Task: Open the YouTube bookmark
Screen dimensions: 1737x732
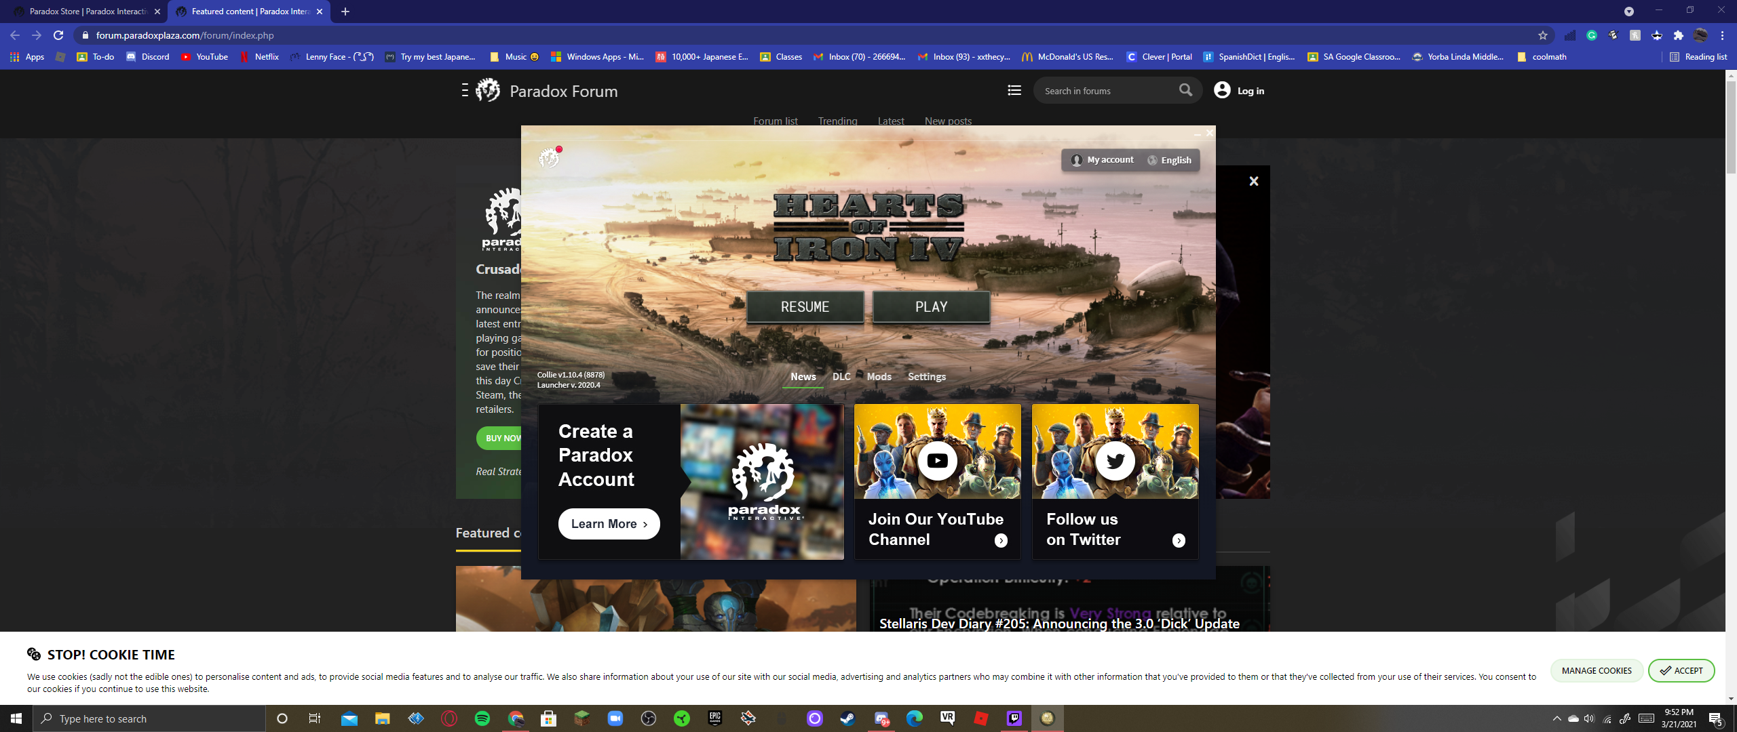Action: click(x=205, y=57)
